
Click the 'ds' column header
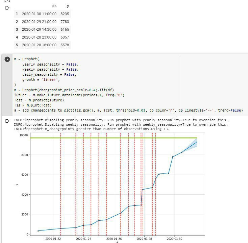[54, 6]
